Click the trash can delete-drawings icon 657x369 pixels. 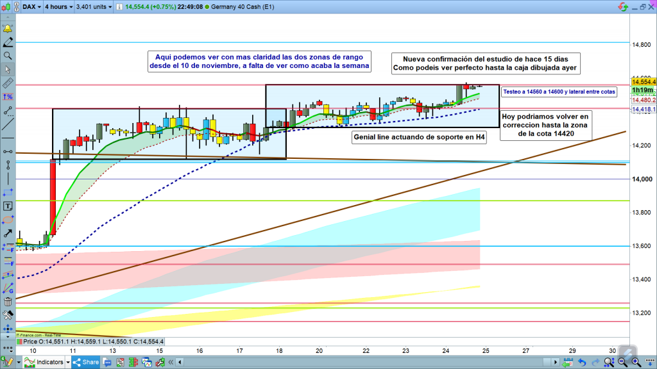[x=8, y=302]
